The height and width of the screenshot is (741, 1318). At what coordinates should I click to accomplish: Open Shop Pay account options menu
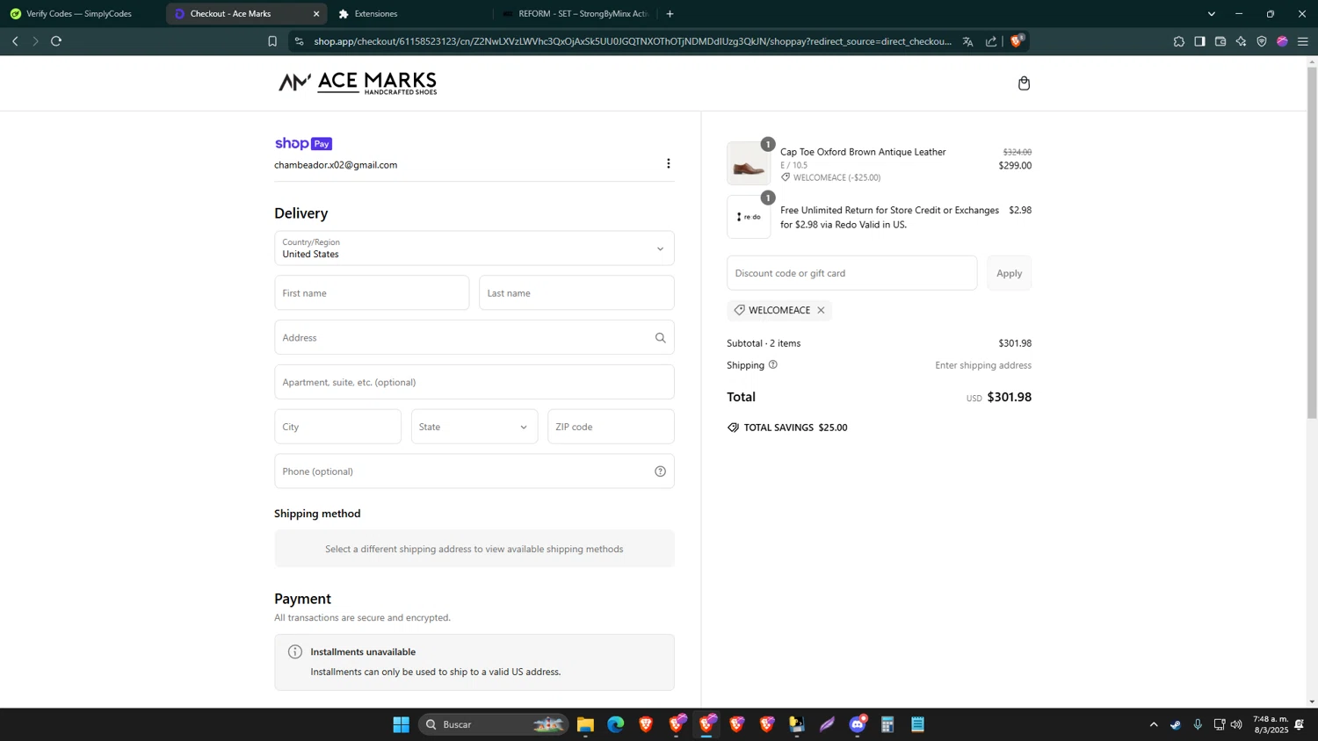pos(669,163)
